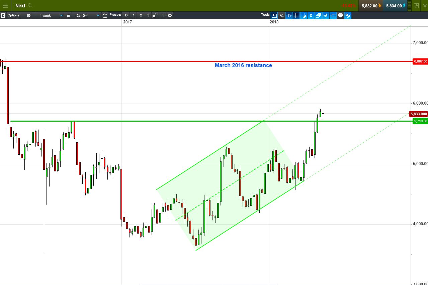Switch to preset 2
This screenshot has width=428, height=285.
tap(141, 15)
